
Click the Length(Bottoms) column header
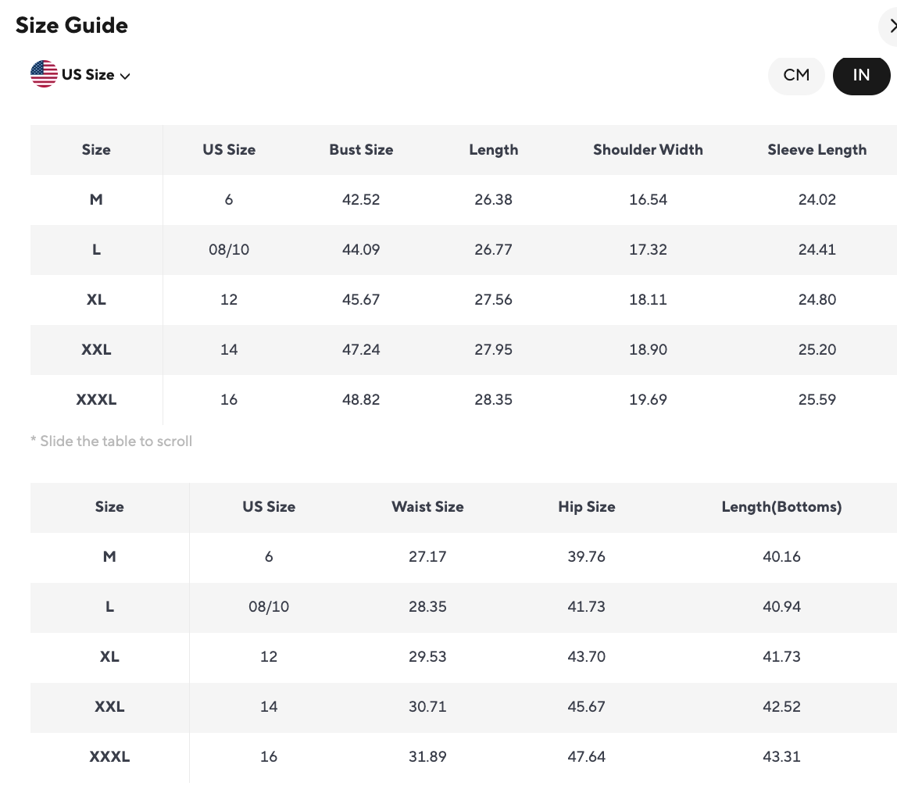click(781, 507)
